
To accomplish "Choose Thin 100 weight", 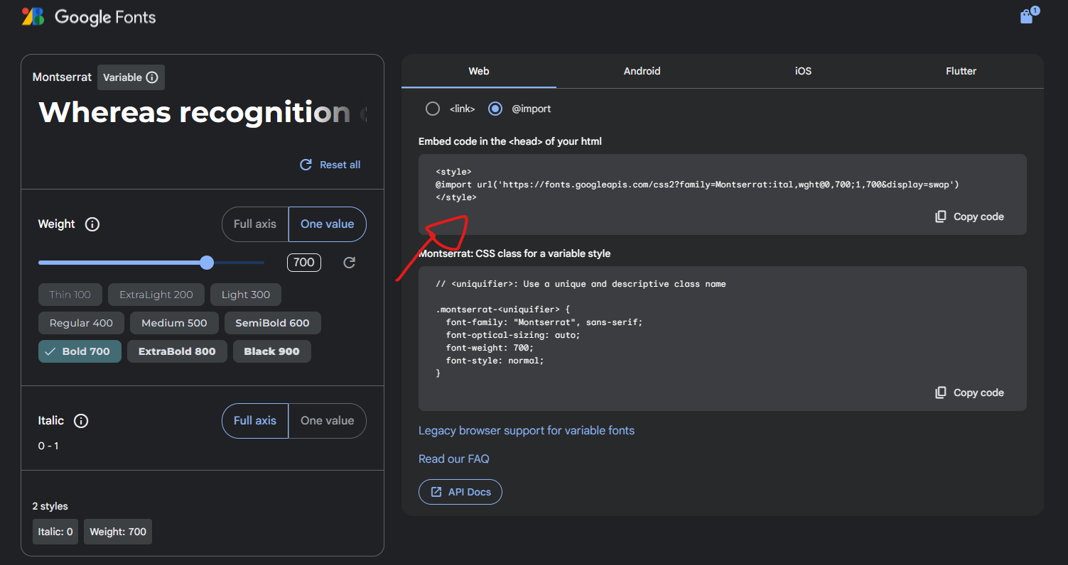I will click(70, 295).
